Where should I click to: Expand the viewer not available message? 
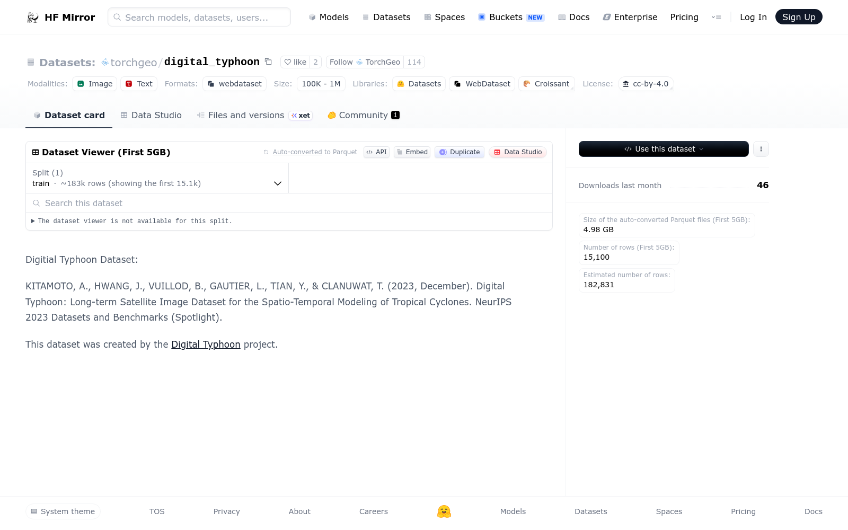point(131,221)
